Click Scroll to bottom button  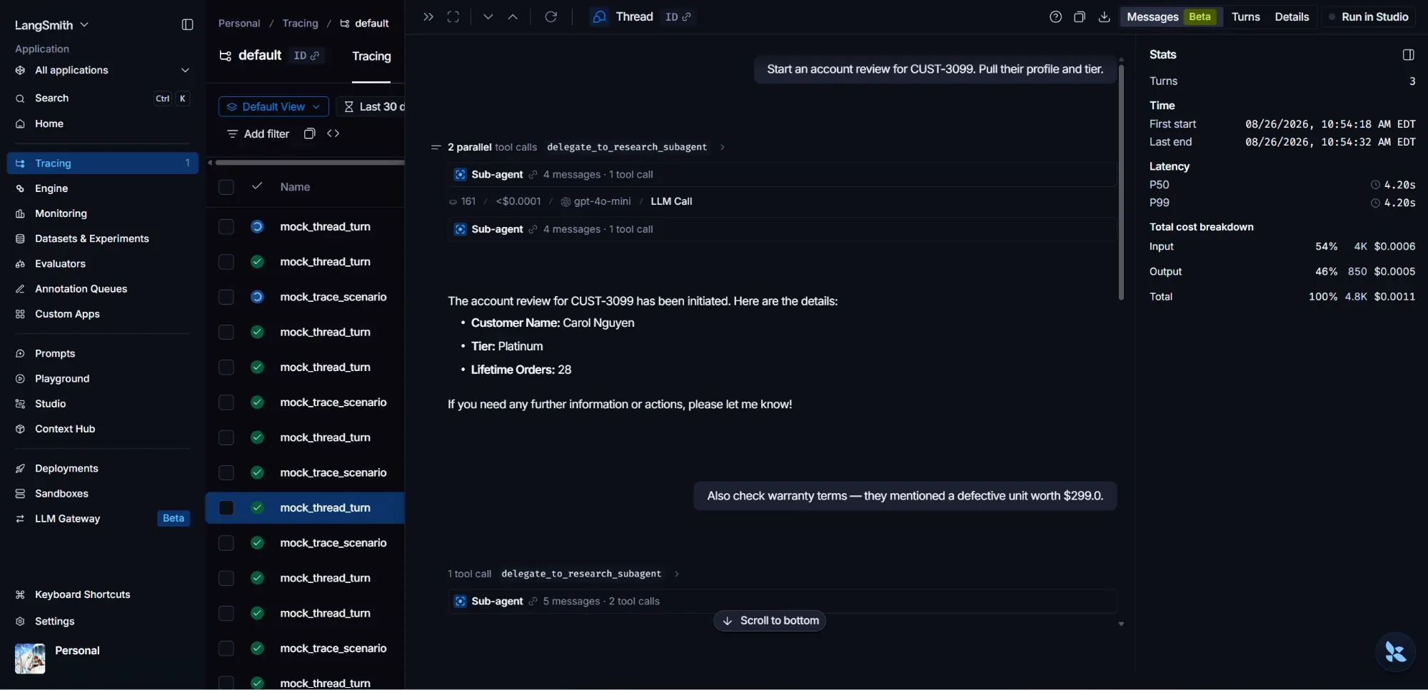[x=770, y=621]
